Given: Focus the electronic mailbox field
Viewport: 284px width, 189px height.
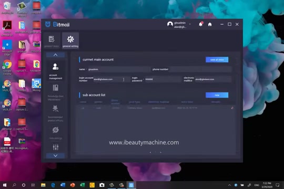Looking at the screenshot, I should (213, 79).
